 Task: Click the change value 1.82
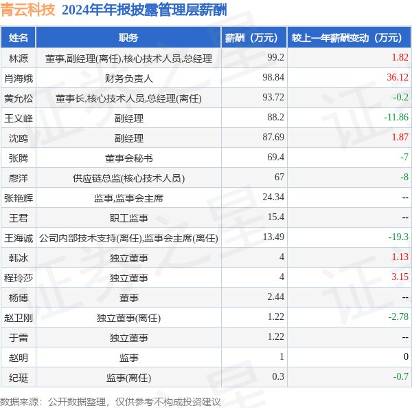click(x=400, y=57)
